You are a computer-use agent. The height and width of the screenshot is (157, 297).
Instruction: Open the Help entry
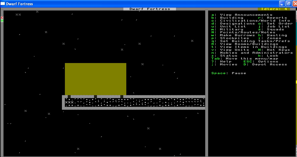[222, 62]
